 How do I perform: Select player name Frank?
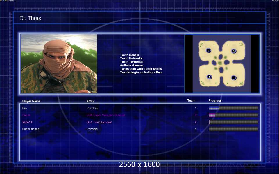26,115
